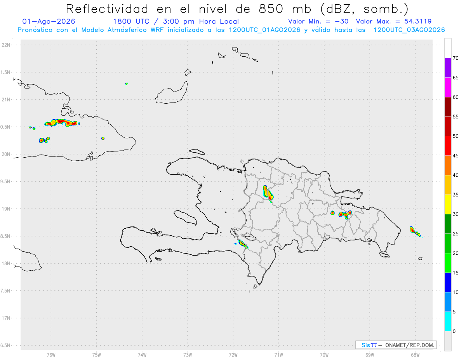This screenshot has height=360, width=466.
Task: Click the light blue 5–10 dBZ segment
Action: tap(448, 302)
